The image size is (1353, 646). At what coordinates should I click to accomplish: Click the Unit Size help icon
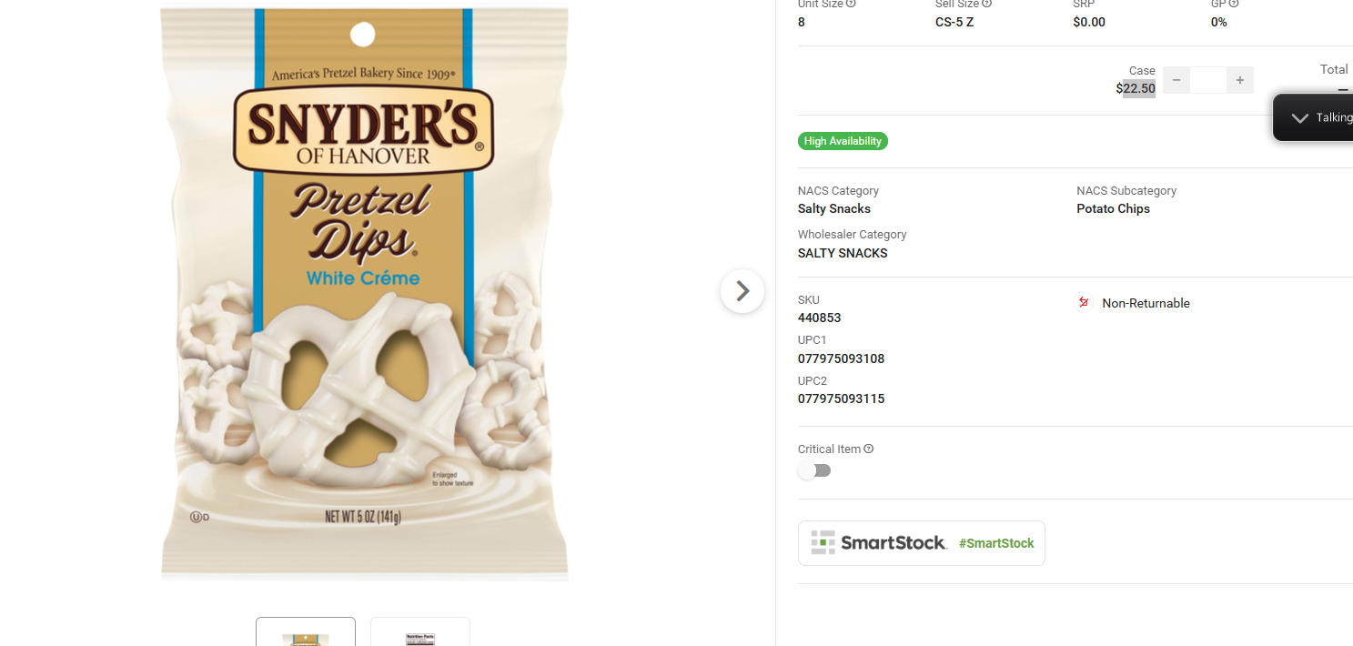click(x=851, y=4)
